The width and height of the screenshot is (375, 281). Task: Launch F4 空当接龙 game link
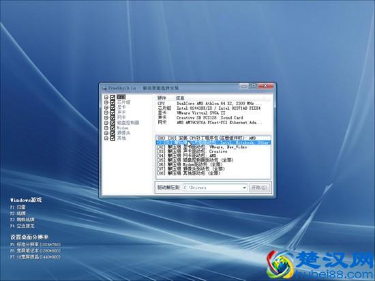22,226
